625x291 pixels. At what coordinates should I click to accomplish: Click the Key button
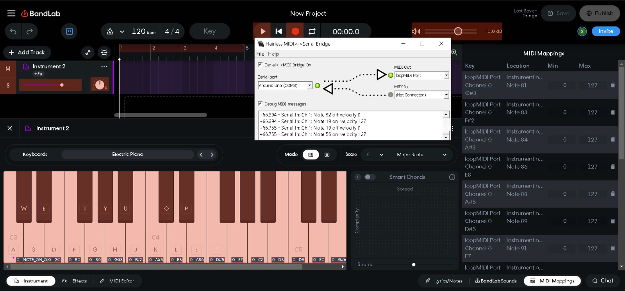210,31
